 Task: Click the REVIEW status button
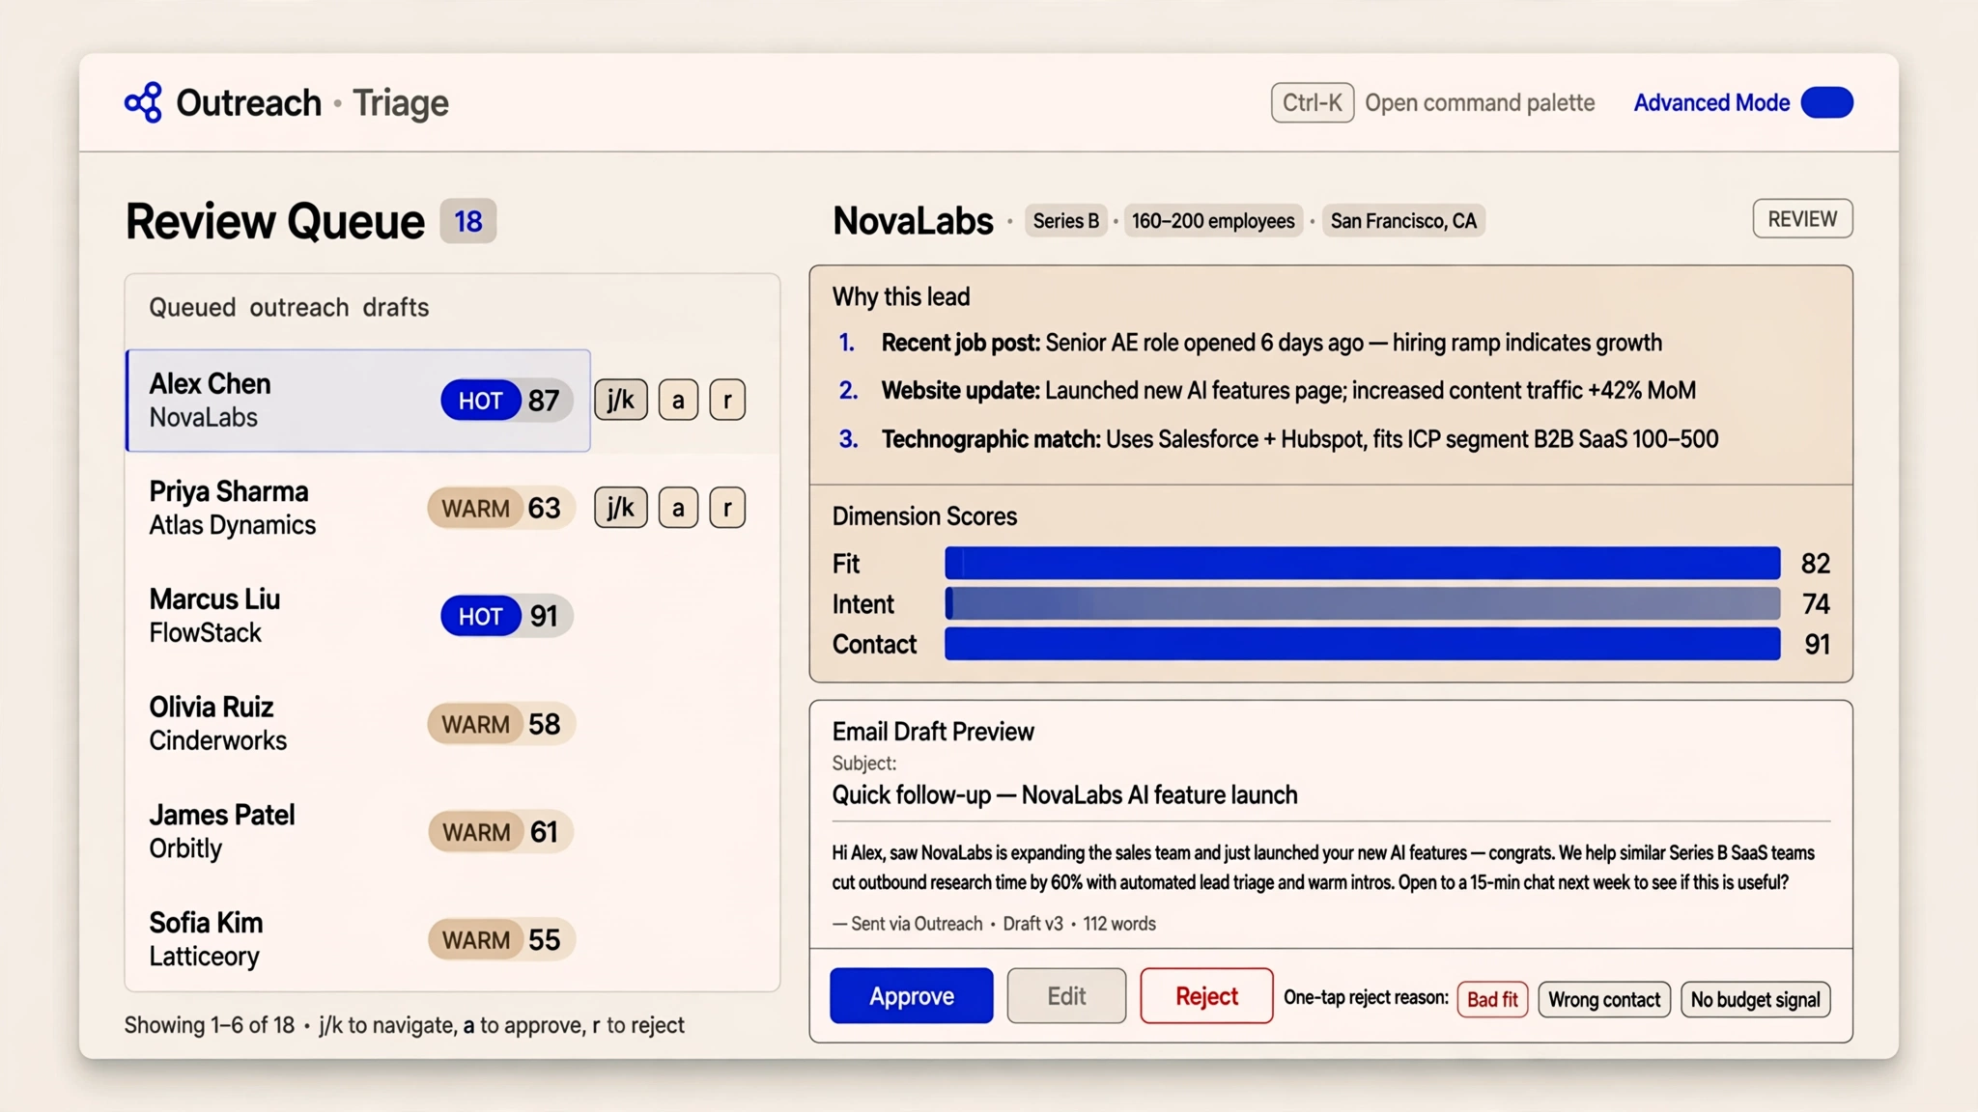1802,219
